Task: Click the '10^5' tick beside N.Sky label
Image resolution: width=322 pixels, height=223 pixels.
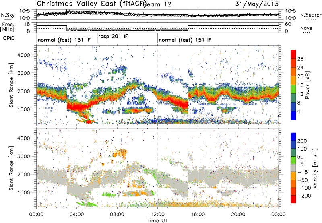Action: tap(25, 11)
